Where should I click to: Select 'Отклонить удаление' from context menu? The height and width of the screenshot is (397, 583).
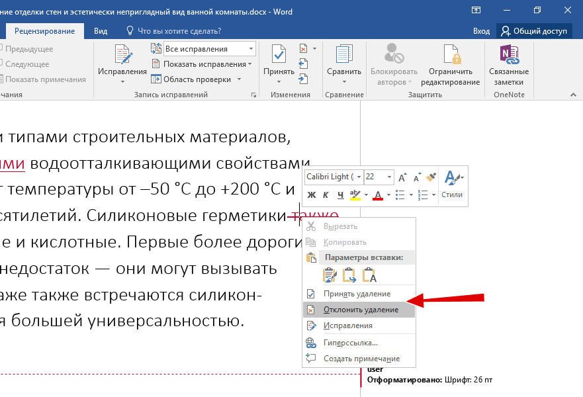[359, 310]
